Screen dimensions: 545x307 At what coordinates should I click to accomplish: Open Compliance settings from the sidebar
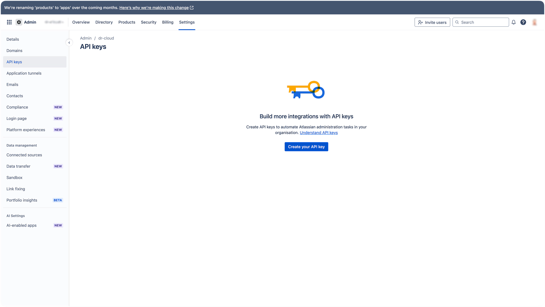[x=17, y=107]
